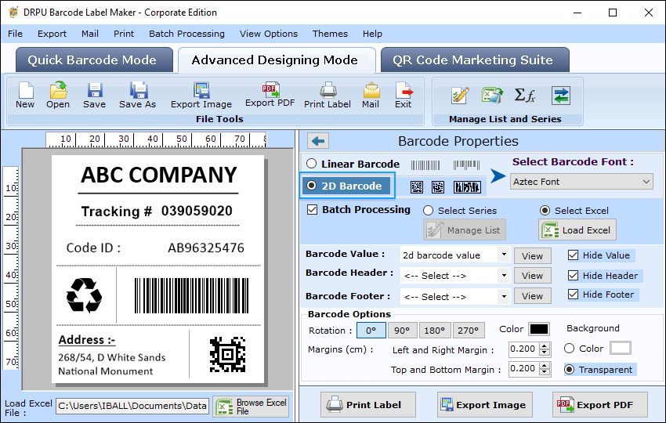This screenshot has height=423, width=666.
Task: Click the bottom Print Label button
Action: (367, 405)
